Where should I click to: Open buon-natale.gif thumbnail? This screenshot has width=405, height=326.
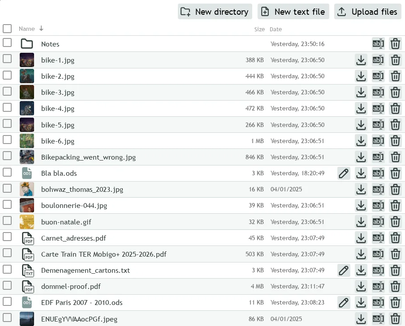[27, 222]
